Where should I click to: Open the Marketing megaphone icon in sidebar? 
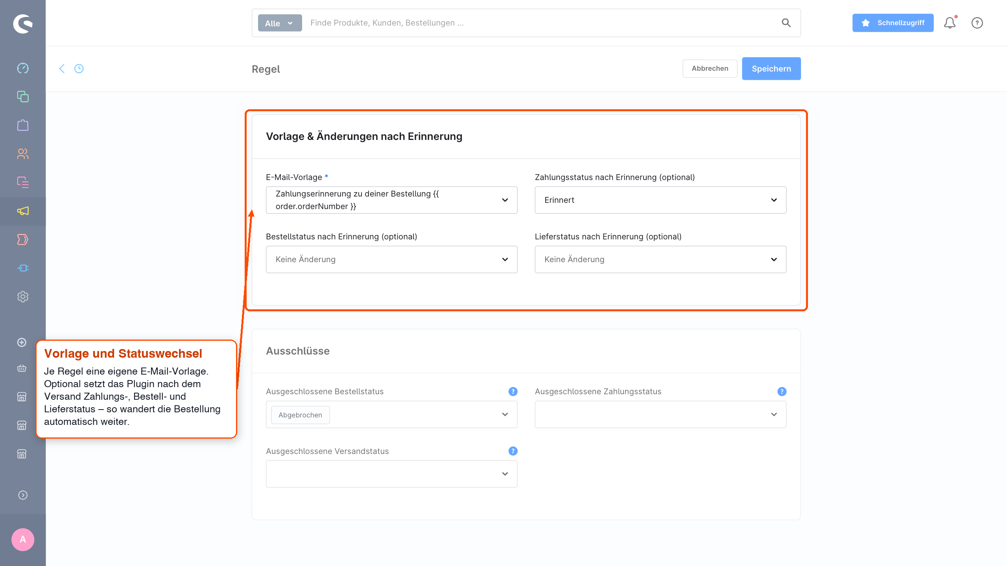pos(23,211)
